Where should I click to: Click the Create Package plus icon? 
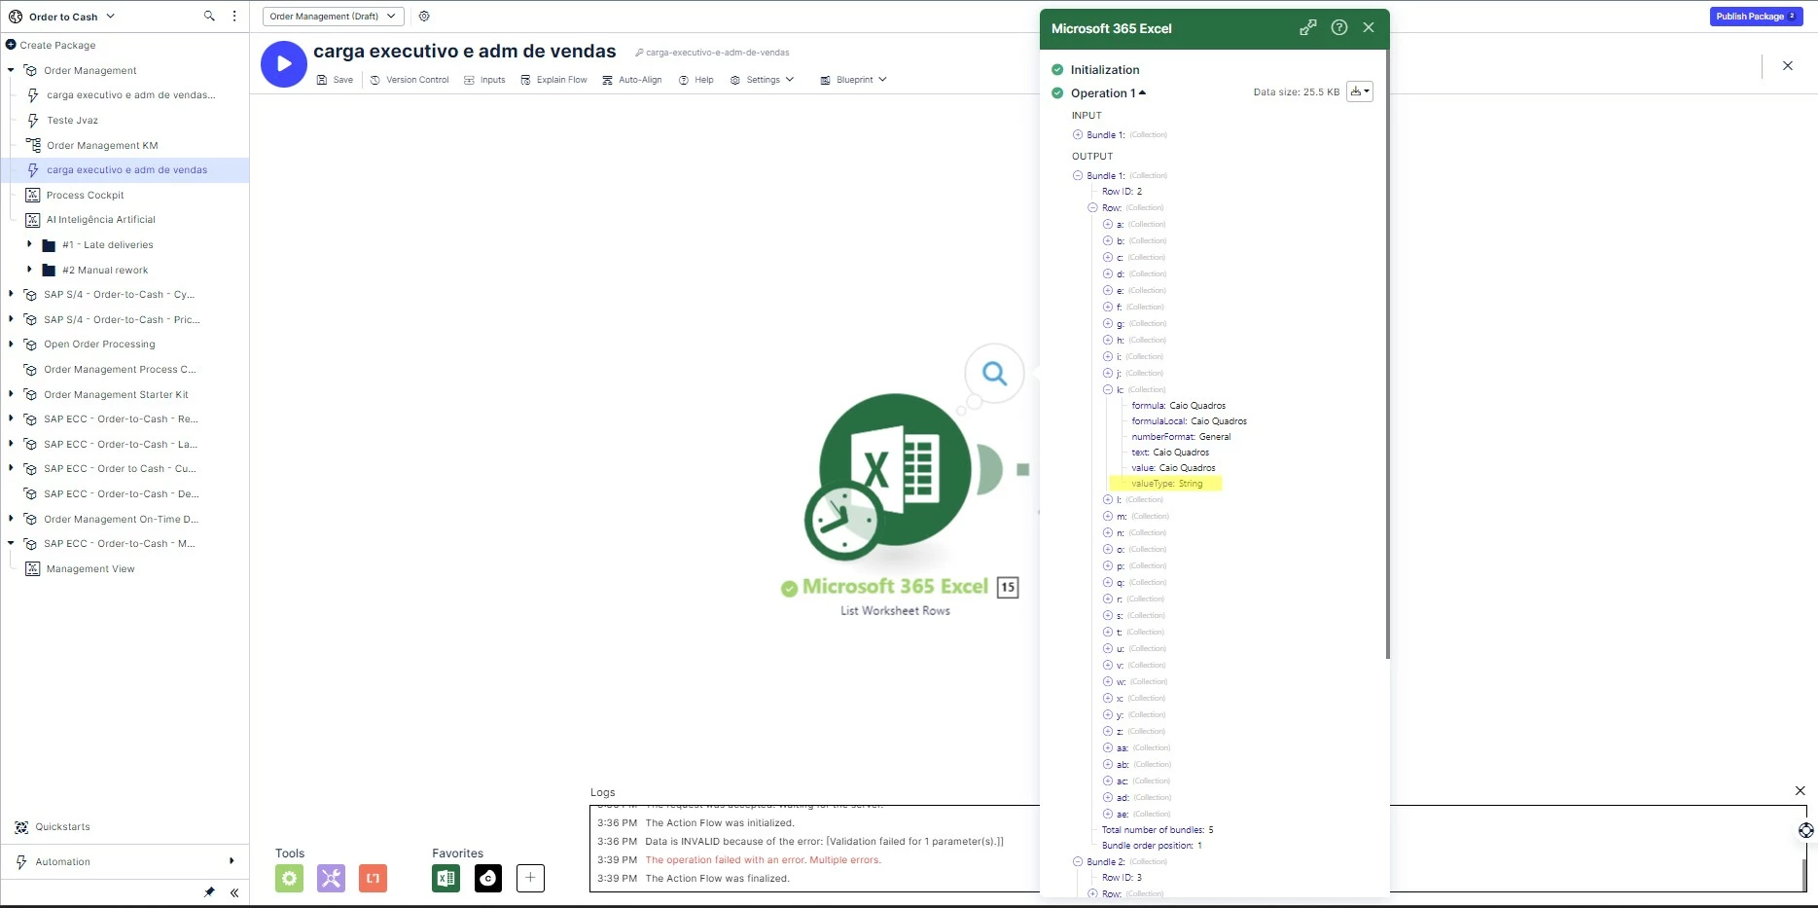[x=11, y=45]
